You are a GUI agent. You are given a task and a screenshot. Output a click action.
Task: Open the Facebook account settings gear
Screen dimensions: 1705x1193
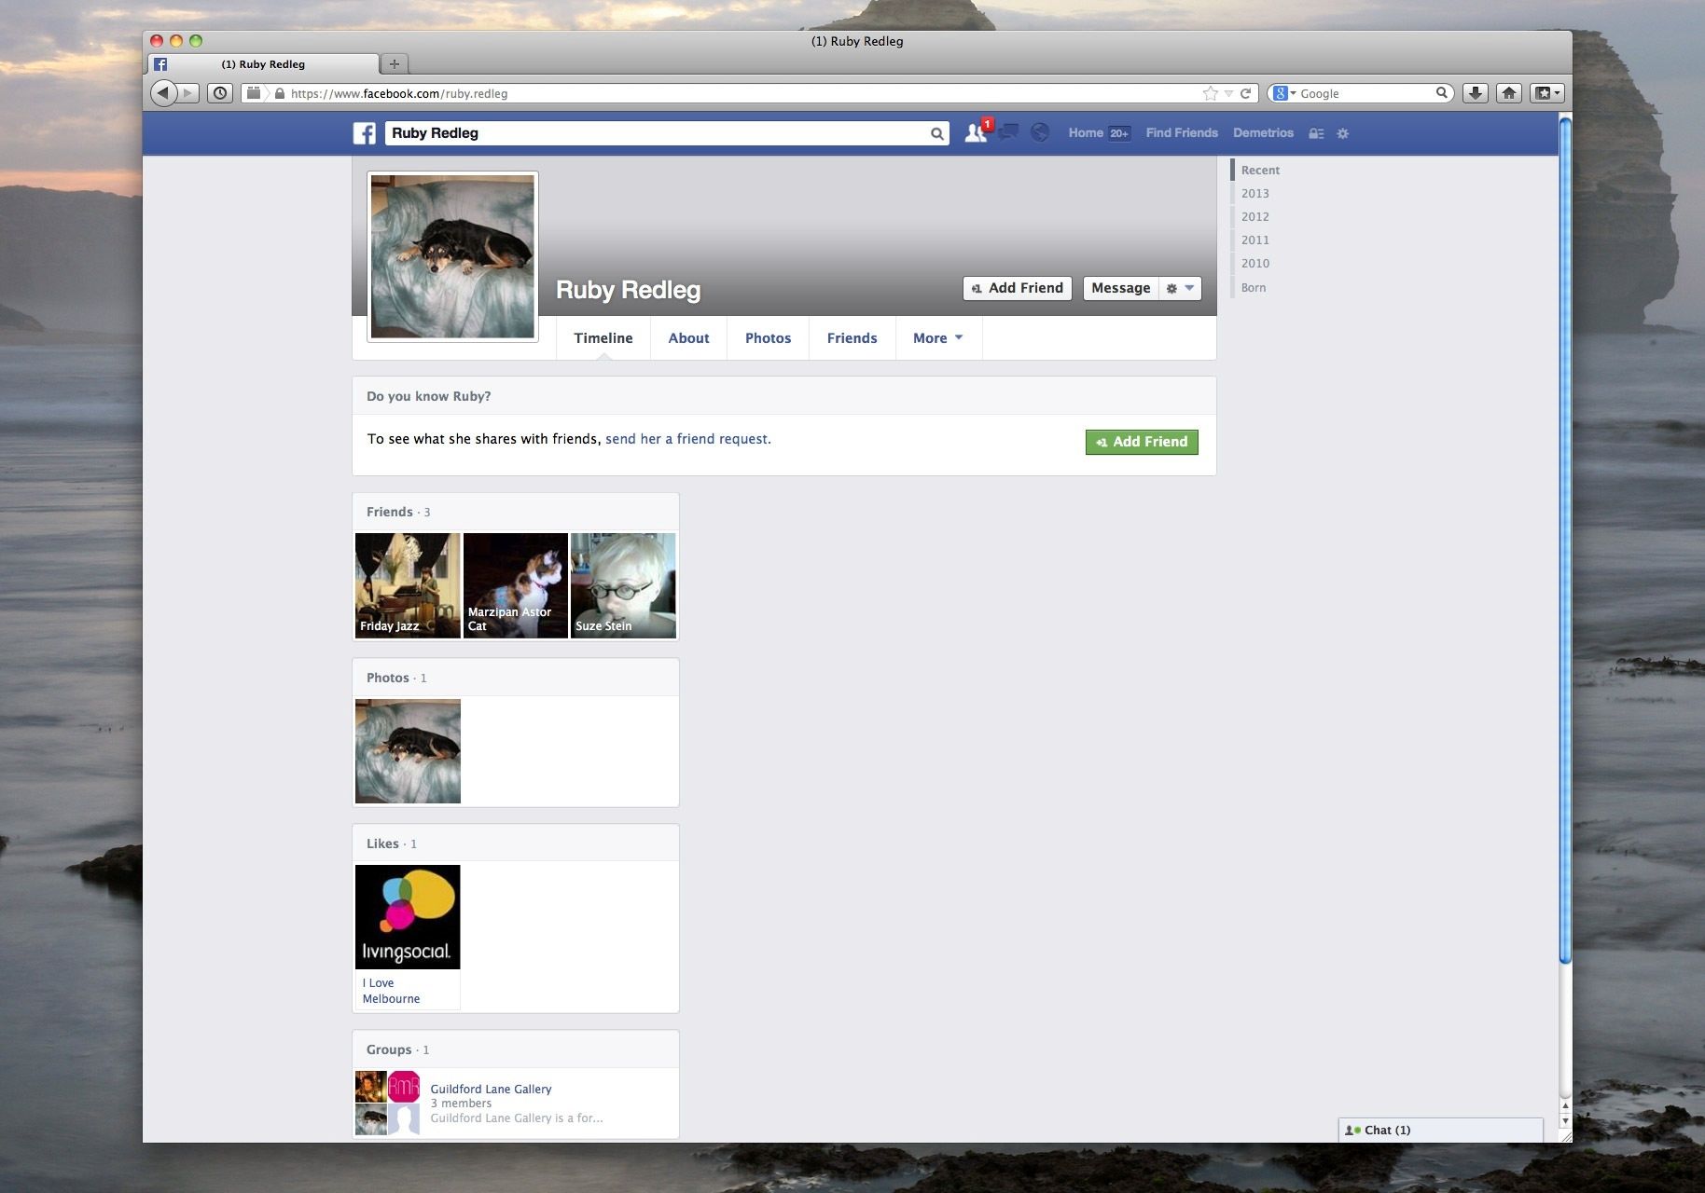1343,133
